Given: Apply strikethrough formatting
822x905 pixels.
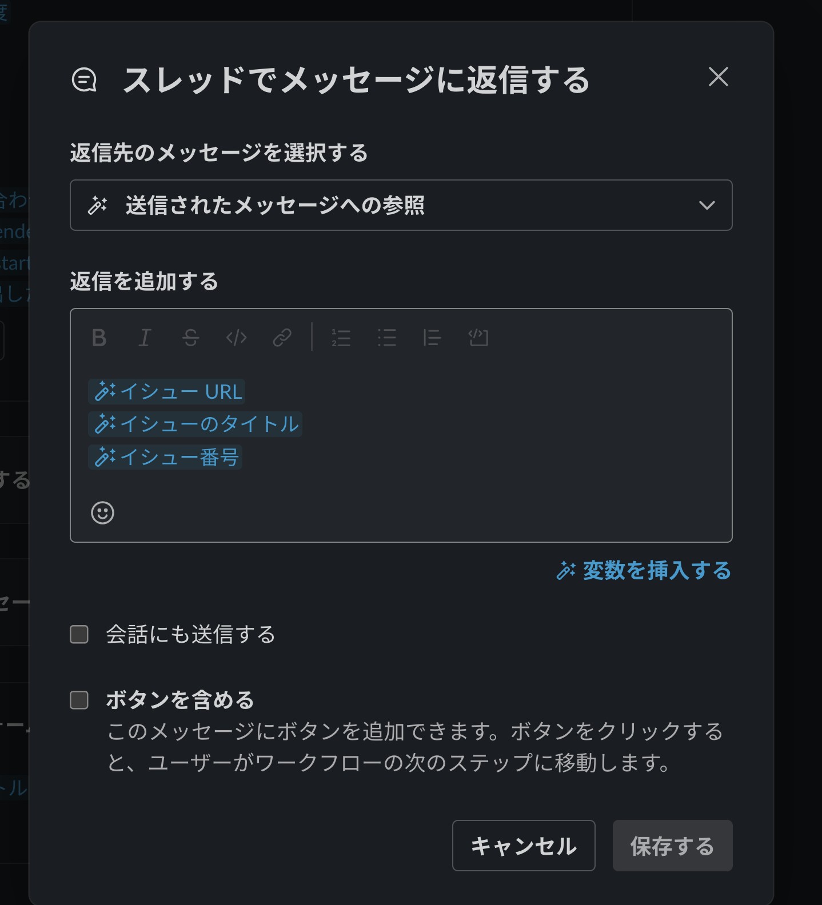Looking at the screenshot, I should click(191, 338).
